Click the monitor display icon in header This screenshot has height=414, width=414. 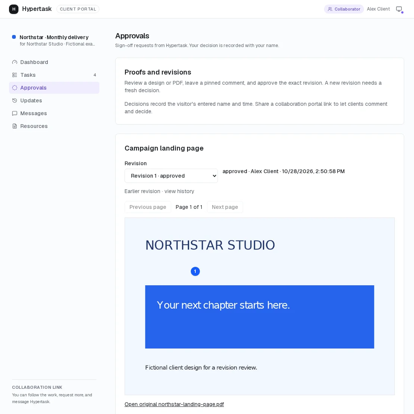[399, 9]
